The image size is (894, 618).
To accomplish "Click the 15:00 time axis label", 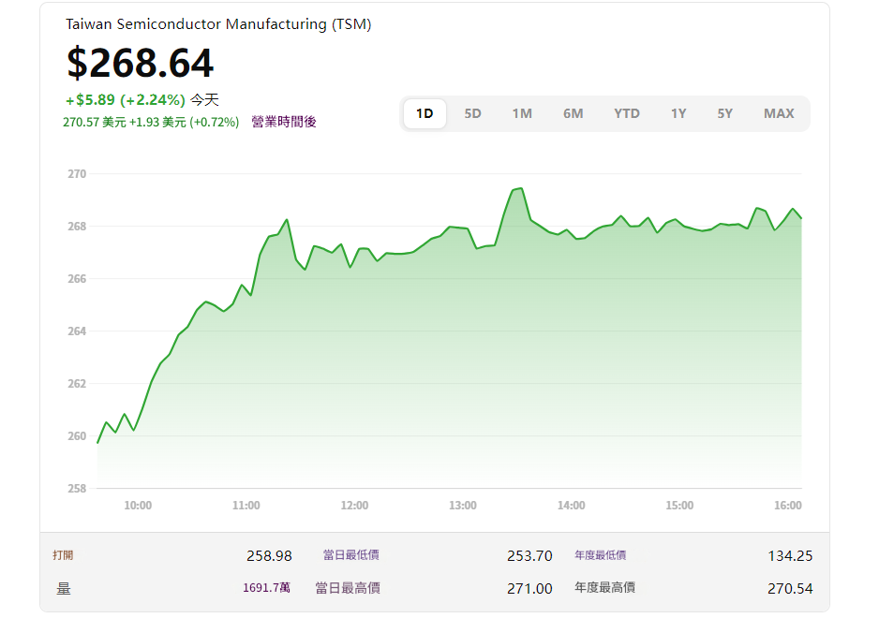I will point(679,506).
